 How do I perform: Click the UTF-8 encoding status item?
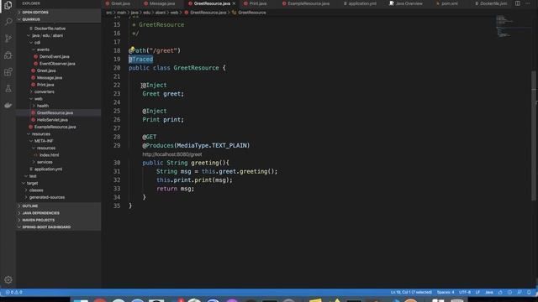coord(465,293)
